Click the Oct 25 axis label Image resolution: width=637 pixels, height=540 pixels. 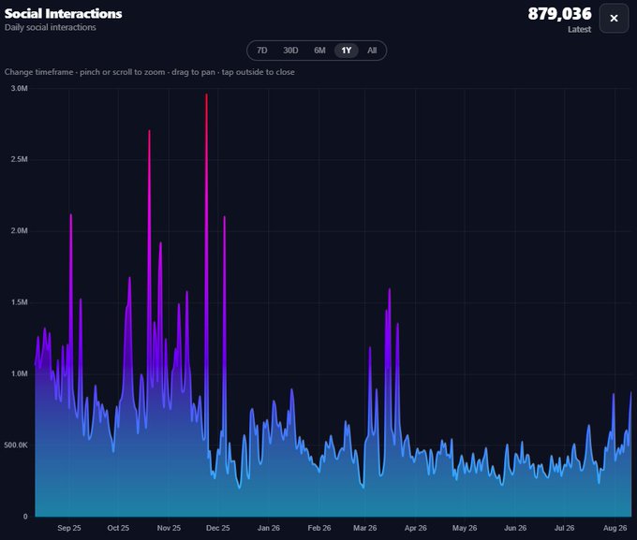118,528
